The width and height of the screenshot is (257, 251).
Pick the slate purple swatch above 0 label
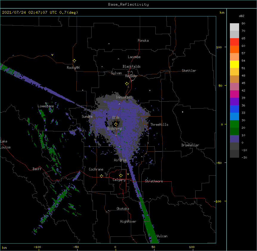[x=234, y=139]
